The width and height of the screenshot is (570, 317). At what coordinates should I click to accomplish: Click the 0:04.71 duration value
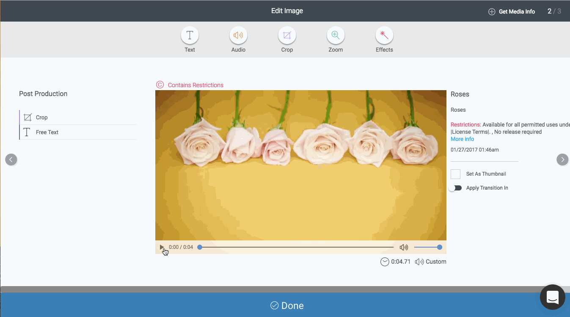[x=401, y=262]
